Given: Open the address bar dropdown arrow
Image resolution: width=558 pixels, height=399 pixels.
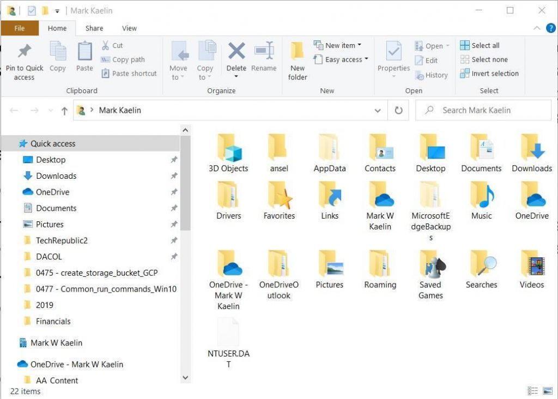Looking at the screenshot, I should click(378, 110).
